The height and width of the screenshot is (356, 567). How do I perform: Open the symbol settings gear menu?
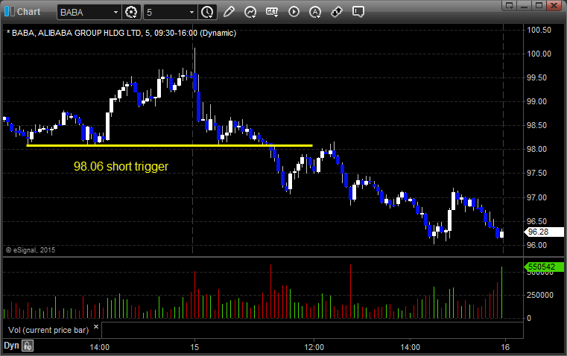(x=131, y=12)
